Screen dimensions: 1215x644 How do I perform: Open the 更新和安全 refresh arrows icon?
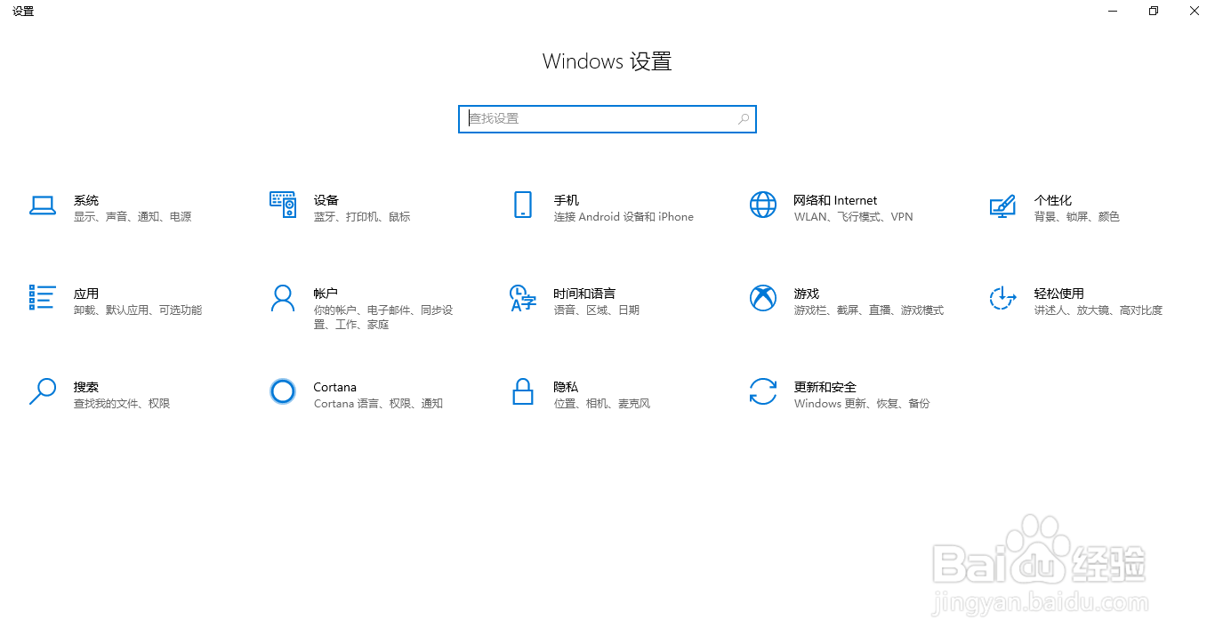point(763,391)
